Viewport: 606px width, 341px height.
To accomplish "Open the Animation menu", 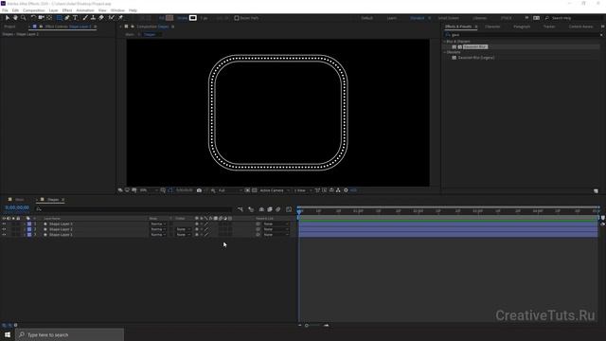I will pyautogui.click(x=85, y=10).
